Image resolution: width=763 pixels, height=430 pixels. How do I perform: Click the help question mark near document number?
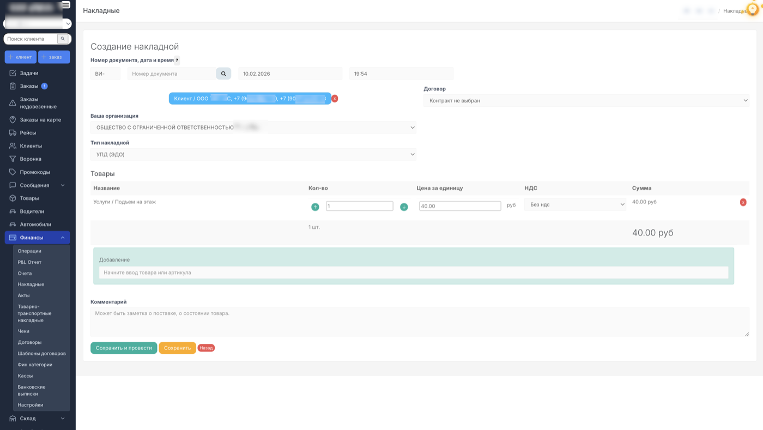coord(177,60)
